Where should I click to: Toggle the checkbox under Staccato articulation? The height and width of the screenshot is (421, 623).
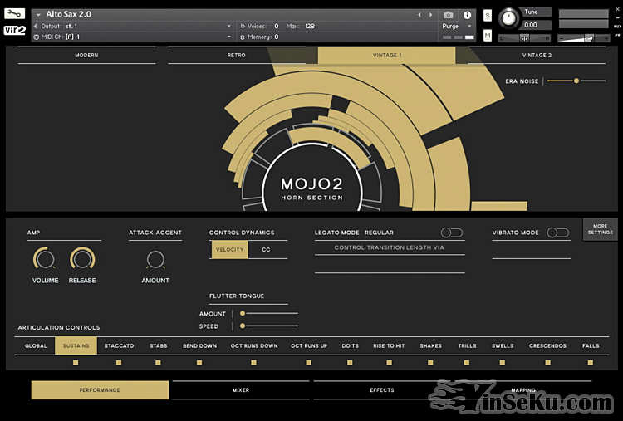click(x=119, y=363)
